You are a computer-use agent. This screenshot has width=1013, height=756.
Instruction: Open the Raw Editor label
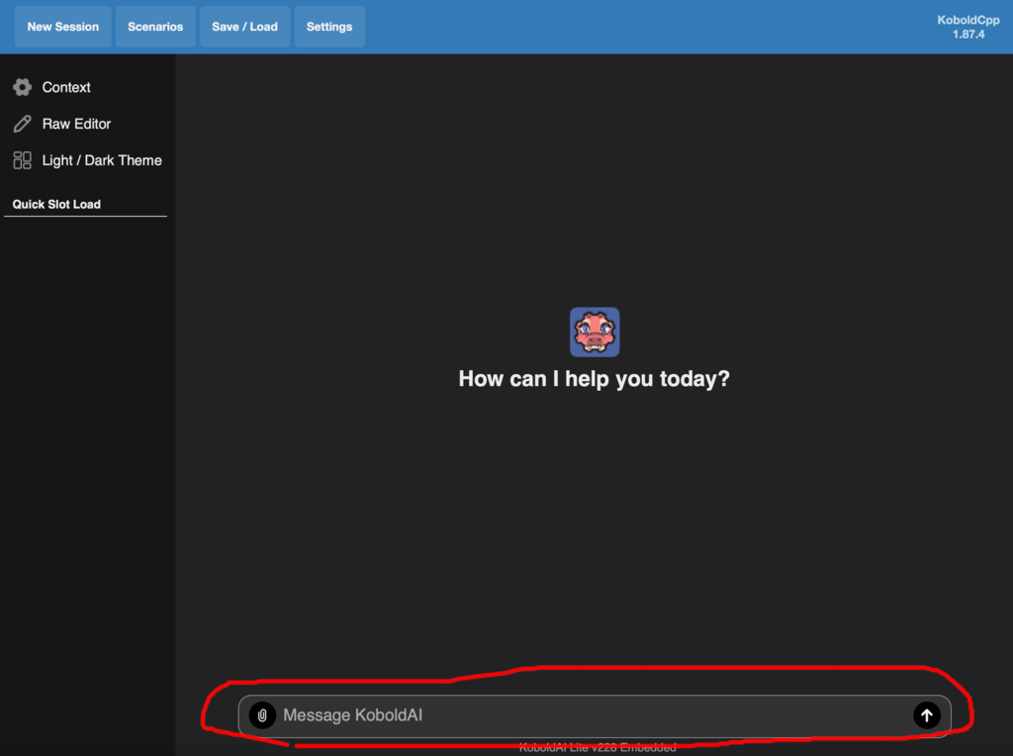tap(76, 124)
